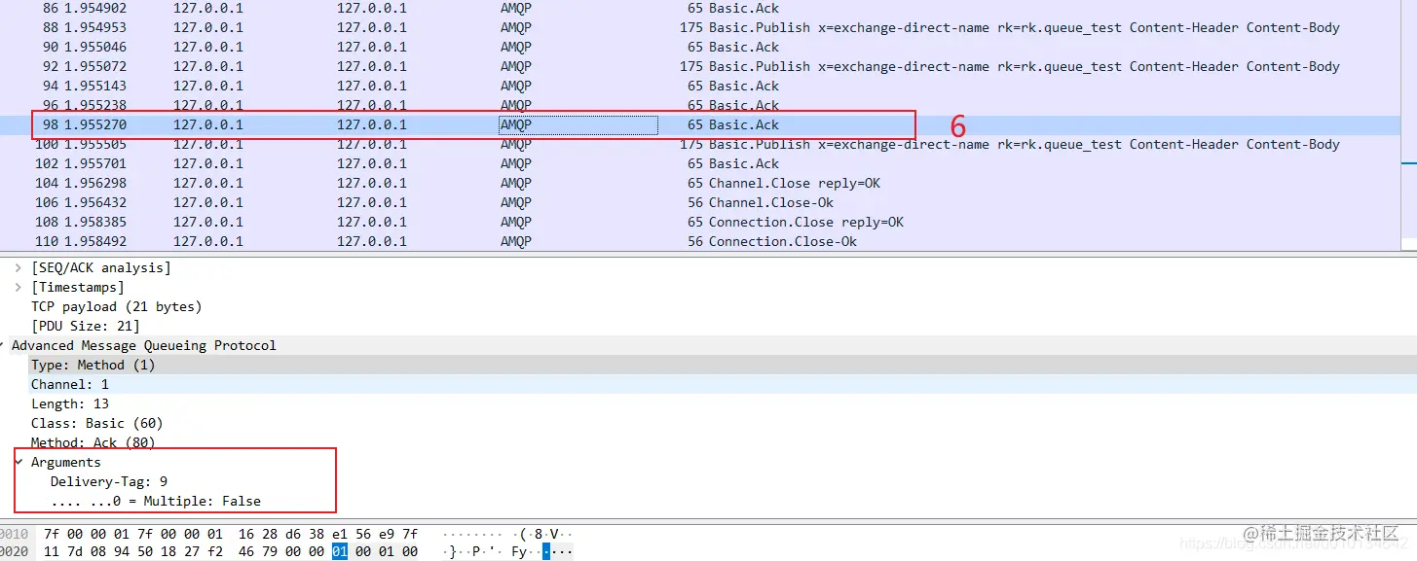
Task: Click the AMQP protocol cell in packet 98
Action: [x=578, y=124]
